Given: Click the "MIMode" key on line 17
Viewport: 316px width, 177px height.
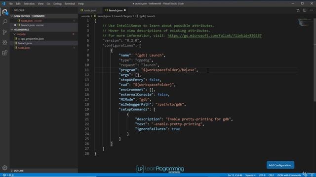Looking at the screenshot, I should (127, 99).
